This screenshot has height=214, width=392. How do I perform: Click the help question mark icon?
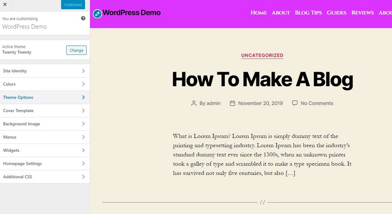pos(83,18)
